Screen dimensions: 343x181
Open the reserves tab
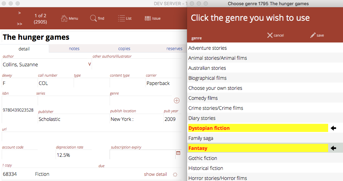[x=174, y=49]
